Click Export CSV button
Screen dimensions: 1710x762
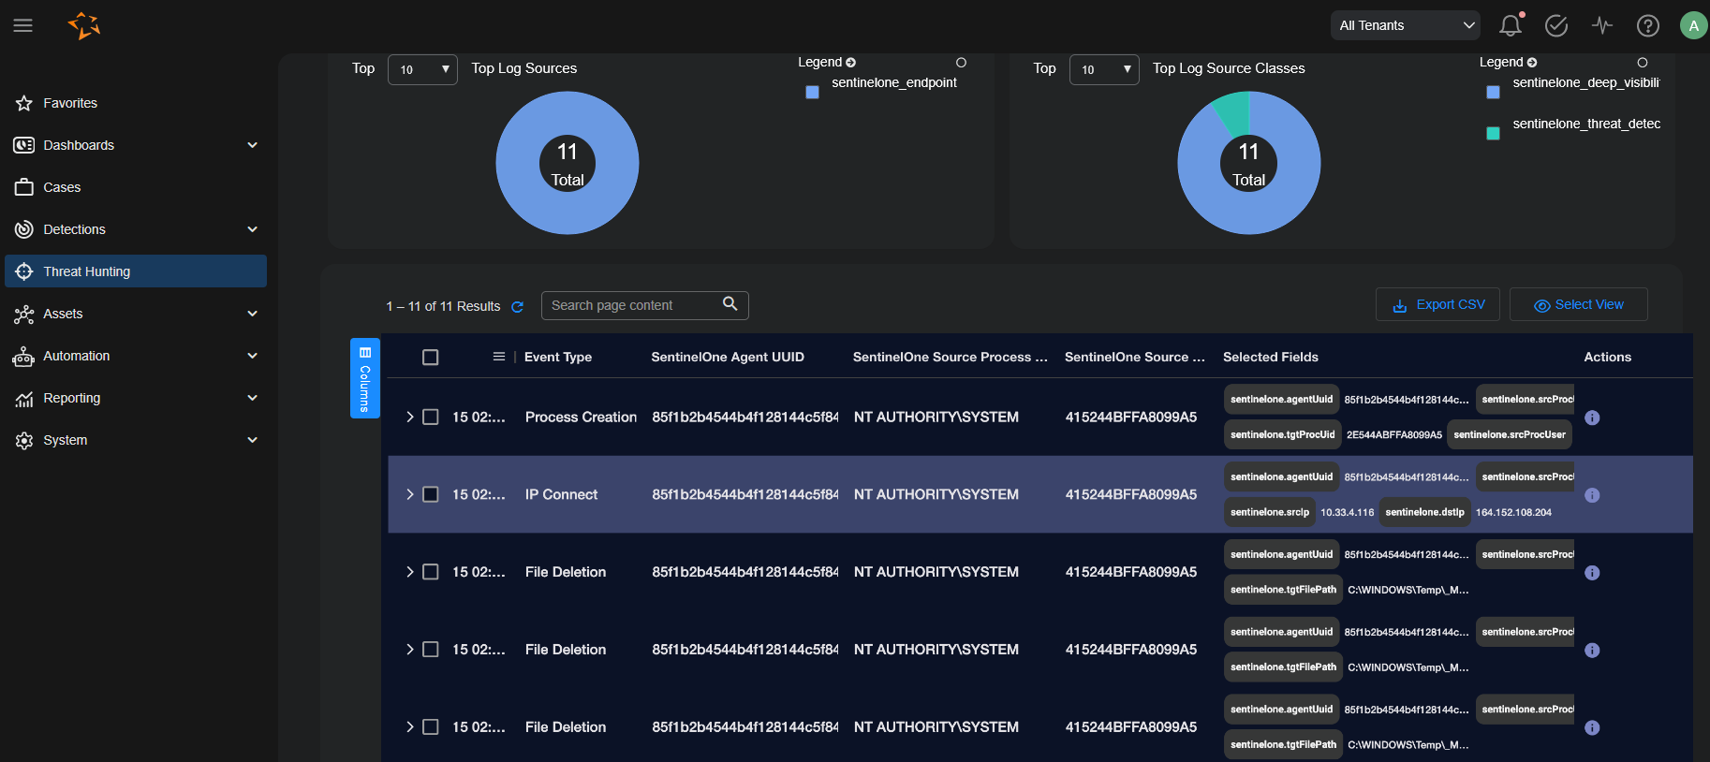1437,305
